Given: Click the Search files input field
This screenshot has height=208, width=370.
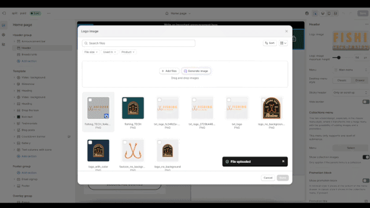Looking at the screenshot, I should point(139,43).
